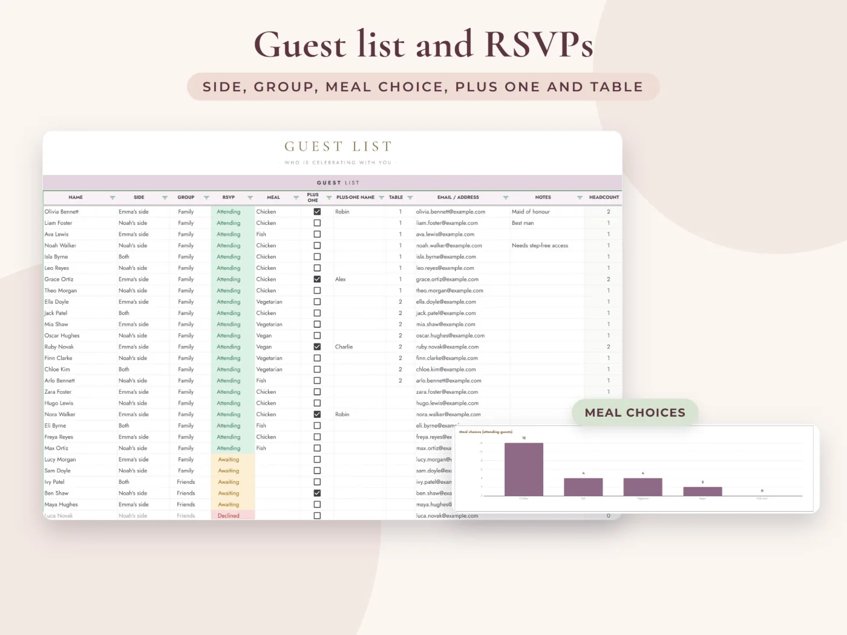Open the PLUS ONE column filter dropdown
Screen dimensions: 847x635
pos(329,198)
